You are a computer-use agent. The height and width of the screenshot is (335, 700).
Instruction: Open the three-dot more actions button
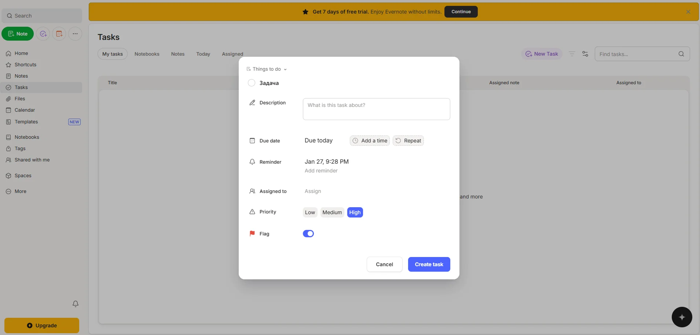[x=75, y=34]
